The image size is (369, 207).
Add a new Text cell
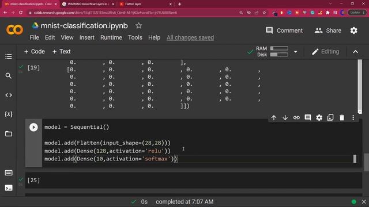point(62,51)
